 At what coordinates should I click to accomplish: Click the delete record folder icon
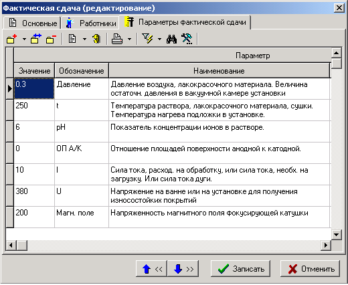pyautogui.click(x=51, y=39)
